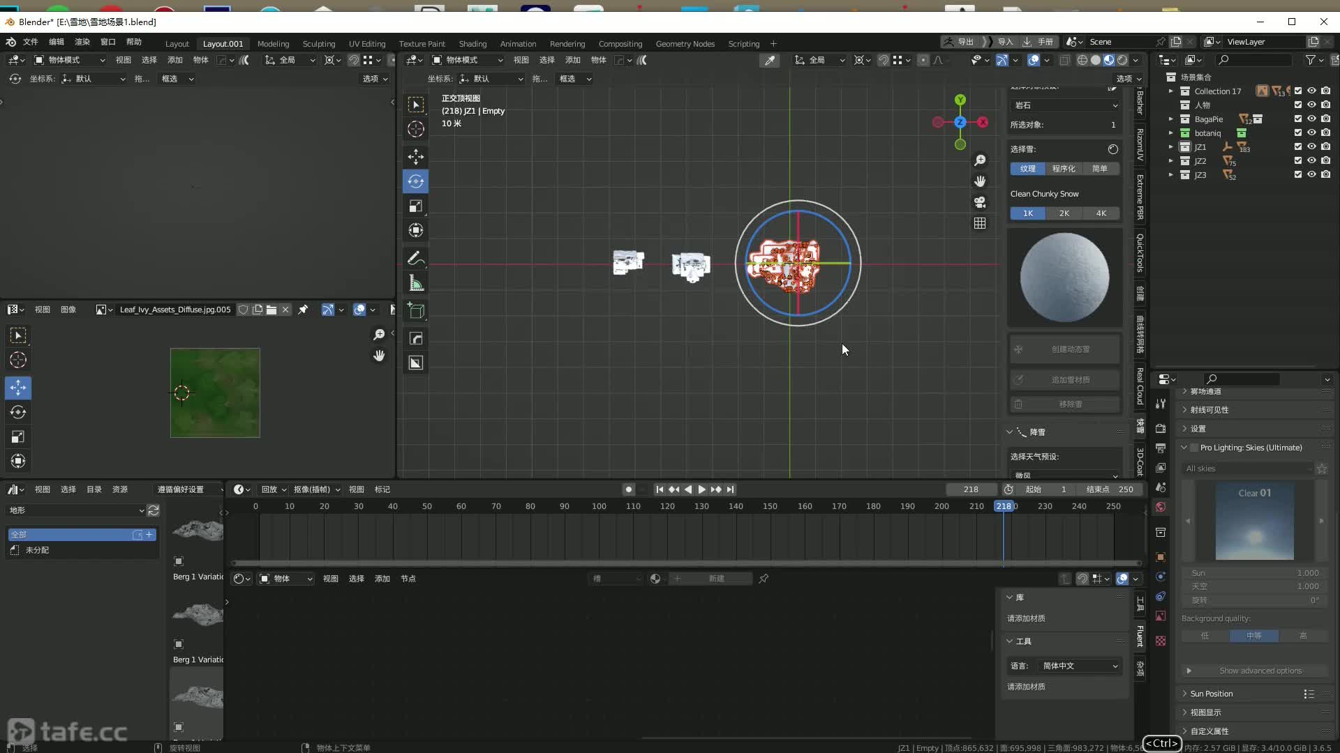Adjust the Sun strength slider
The image size is (1340, 753).
tap(1254, 573)
